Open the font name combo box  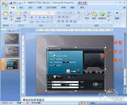coord(39,13)
